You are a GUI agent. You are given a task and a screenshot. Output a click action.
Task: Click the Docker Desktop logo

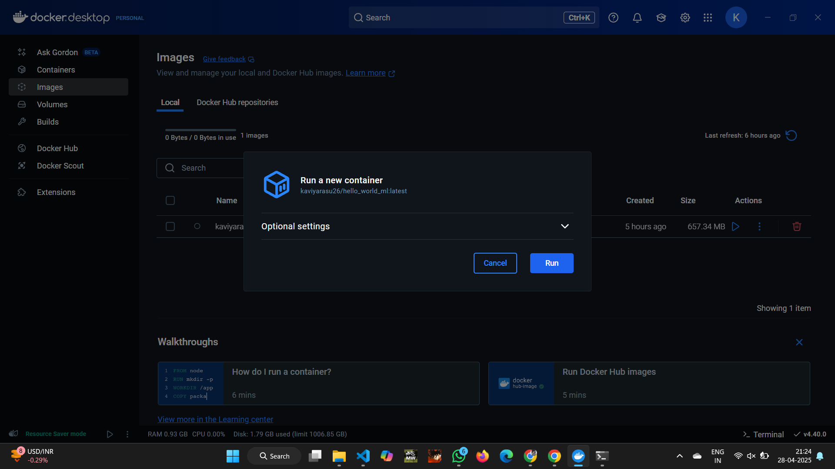pyautogui.click(x=61, y=17)
